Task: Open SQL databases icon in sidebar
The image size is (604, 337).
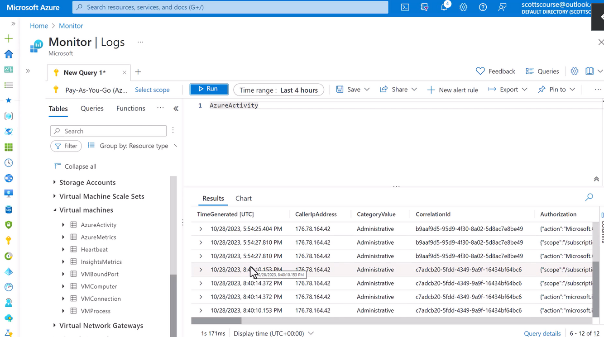Action: click(9, 209)
